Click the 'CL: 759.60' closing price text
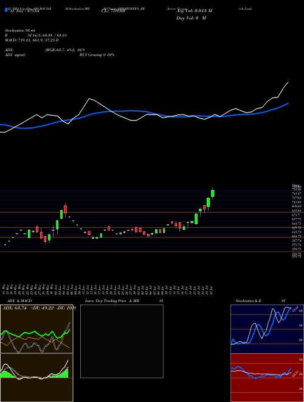This screenshot has width=304, height=402. tap(113, 11)
